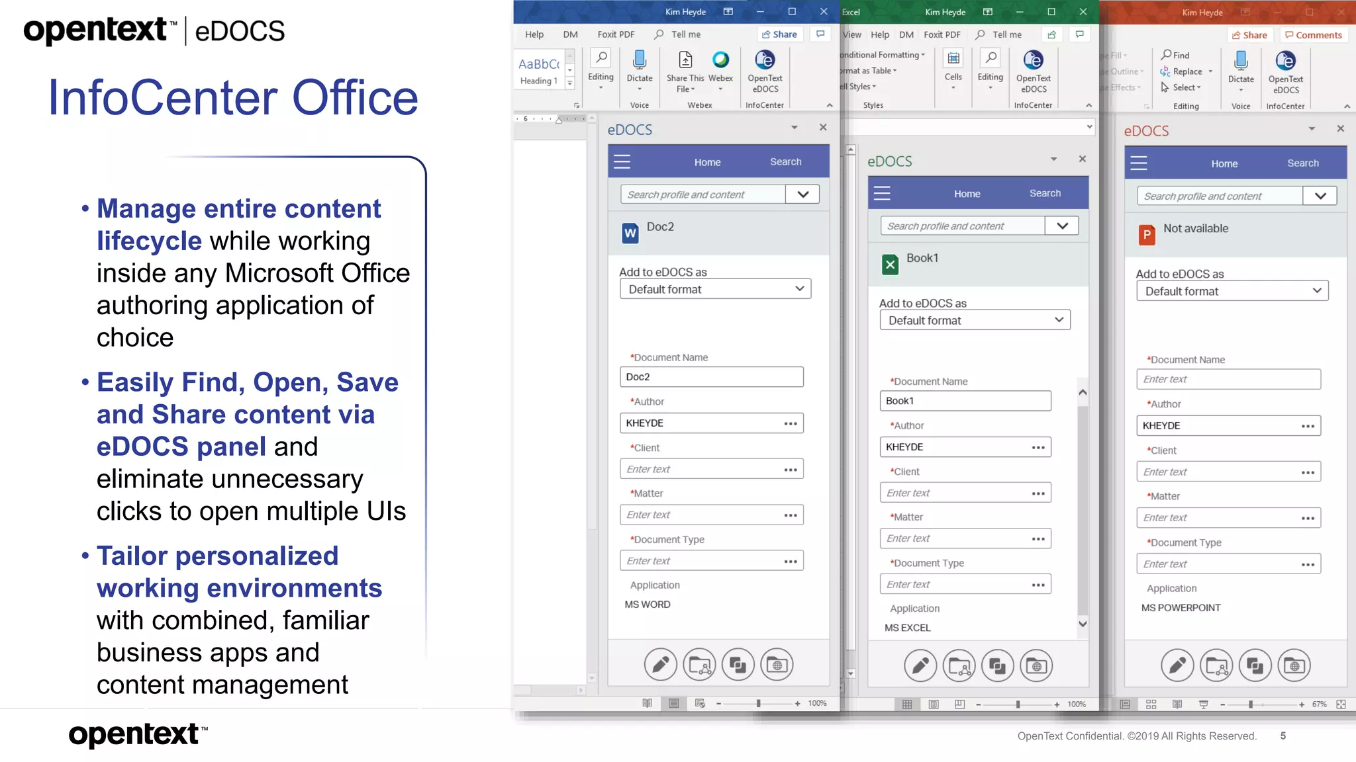
Task: Click web globe icon in PowerPoint eDOCS panel
Action: pyautogui.click(x=1294, y=666)
